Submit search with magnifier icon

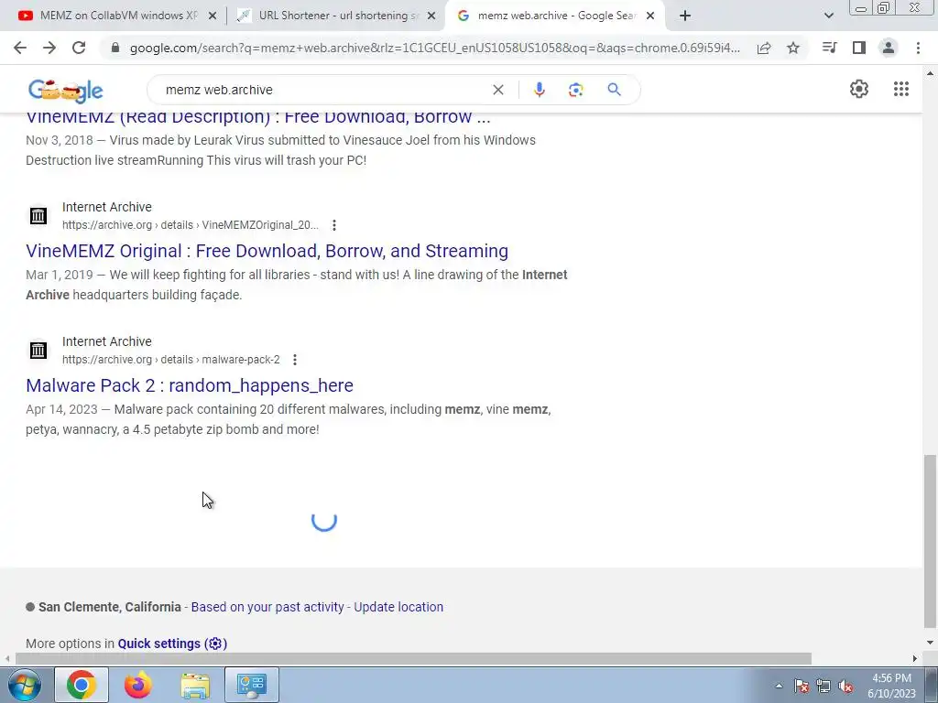[x=614, y=90]
